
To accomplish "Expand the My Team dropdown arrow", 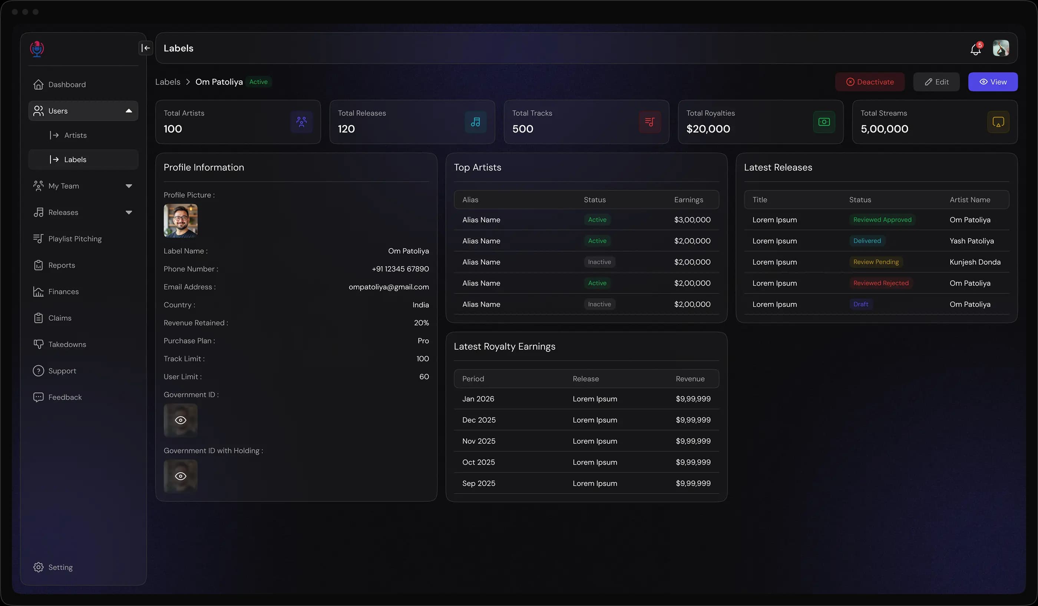I will (x=129, y=186).
